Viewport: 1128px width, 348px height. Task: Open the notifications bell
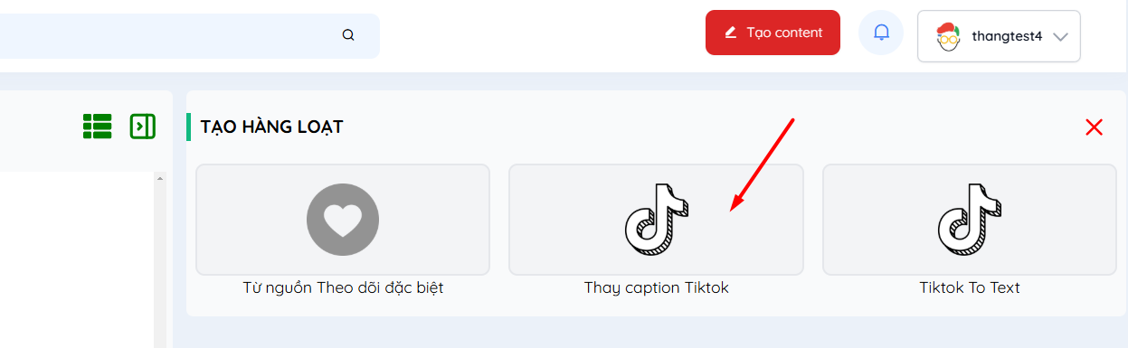click(x=881, y=33)
